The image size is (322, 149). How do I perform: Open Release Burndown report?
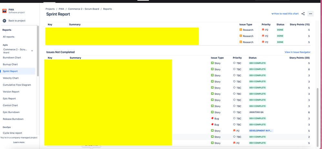click(13, 119)
